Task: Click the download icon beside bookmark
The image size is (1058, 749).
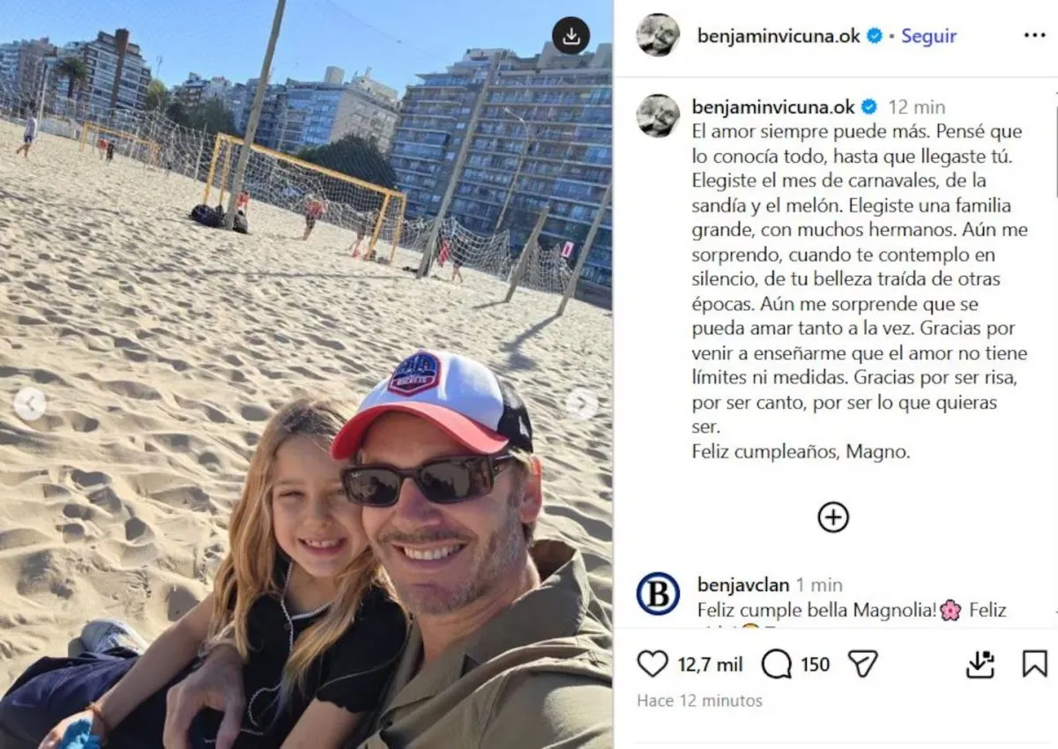Action: (x=980, y=664)
